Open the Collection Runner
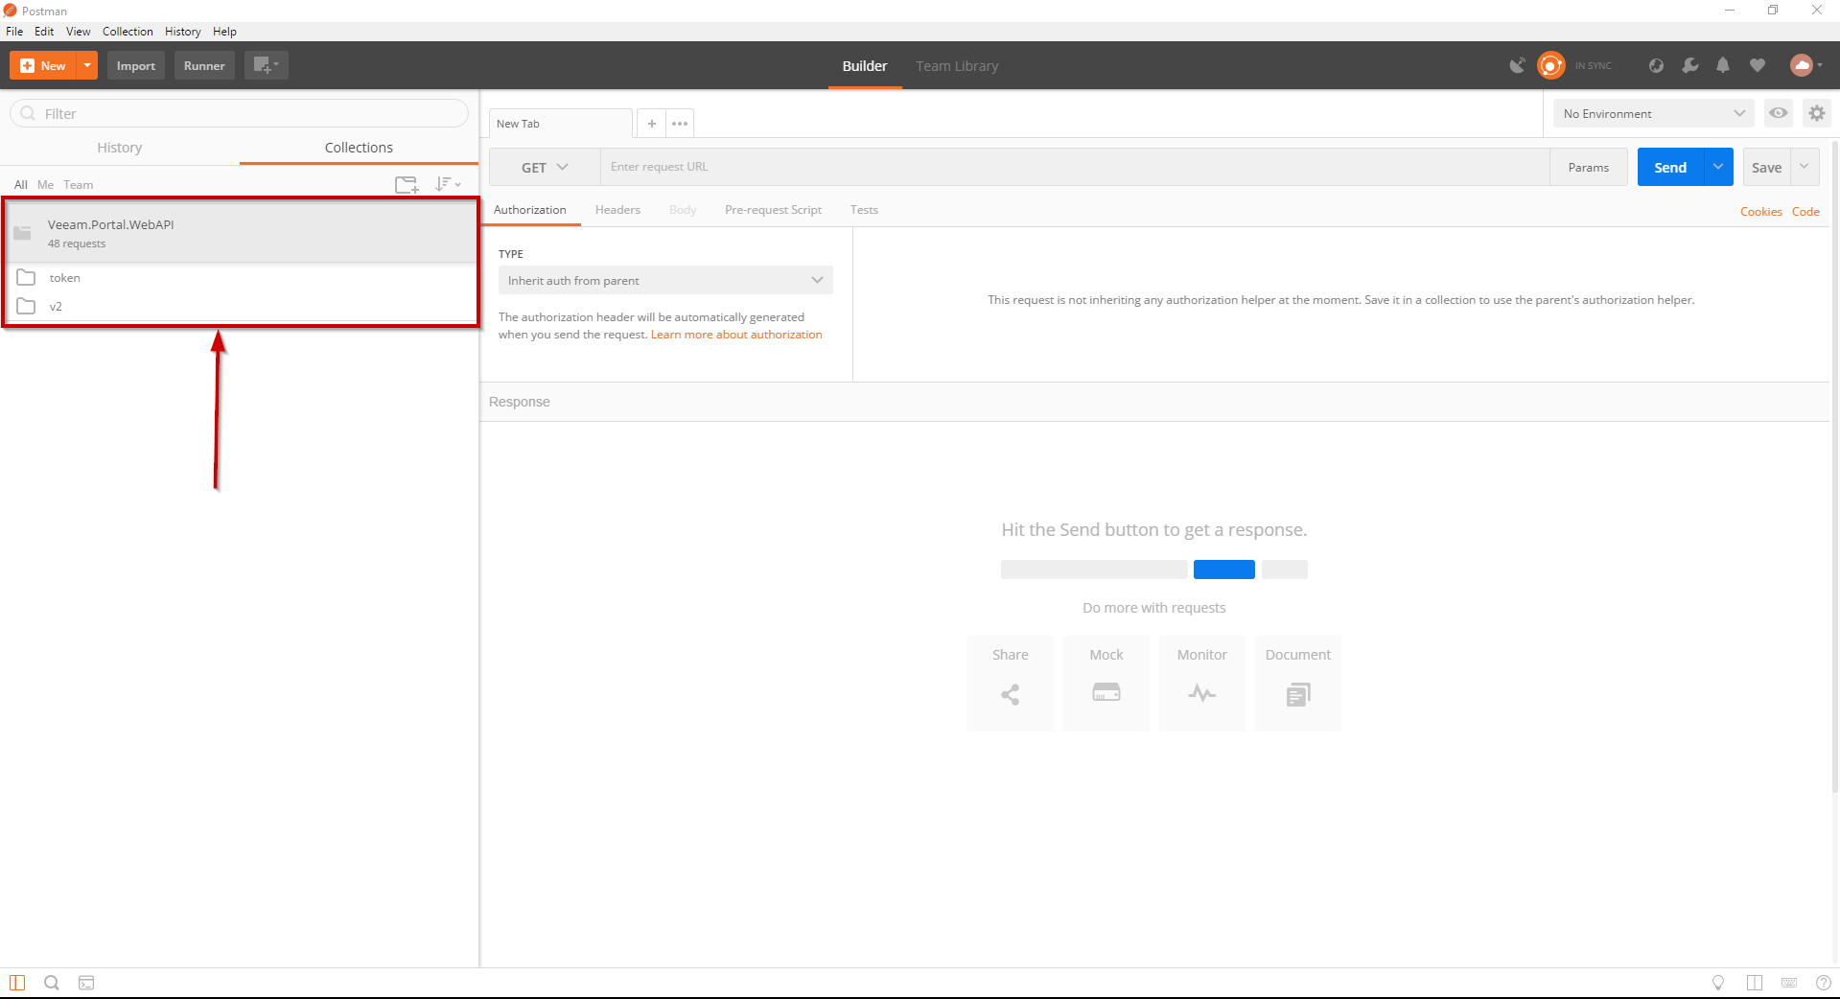 tap(204, 65)
